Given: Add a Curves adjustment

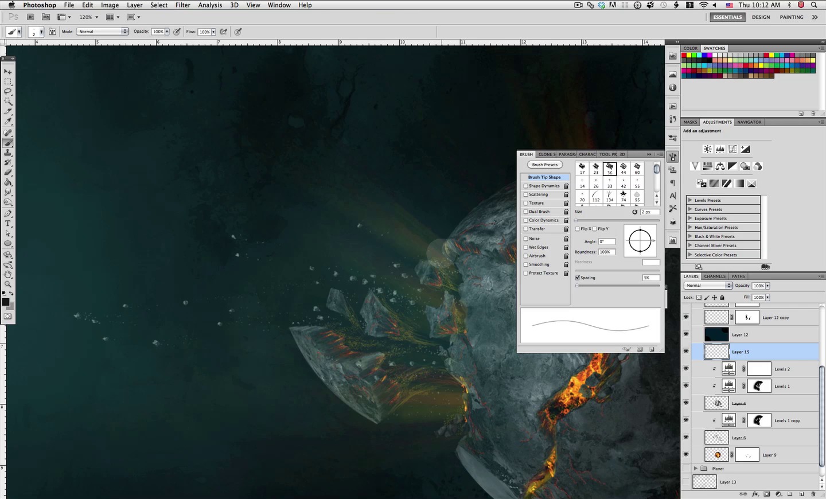Looking at the screenshot, I should click(x=733, y=149).
